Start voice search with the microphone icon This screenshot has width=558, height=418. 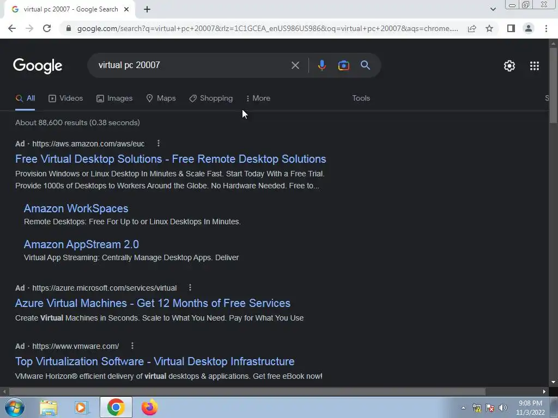322,65
